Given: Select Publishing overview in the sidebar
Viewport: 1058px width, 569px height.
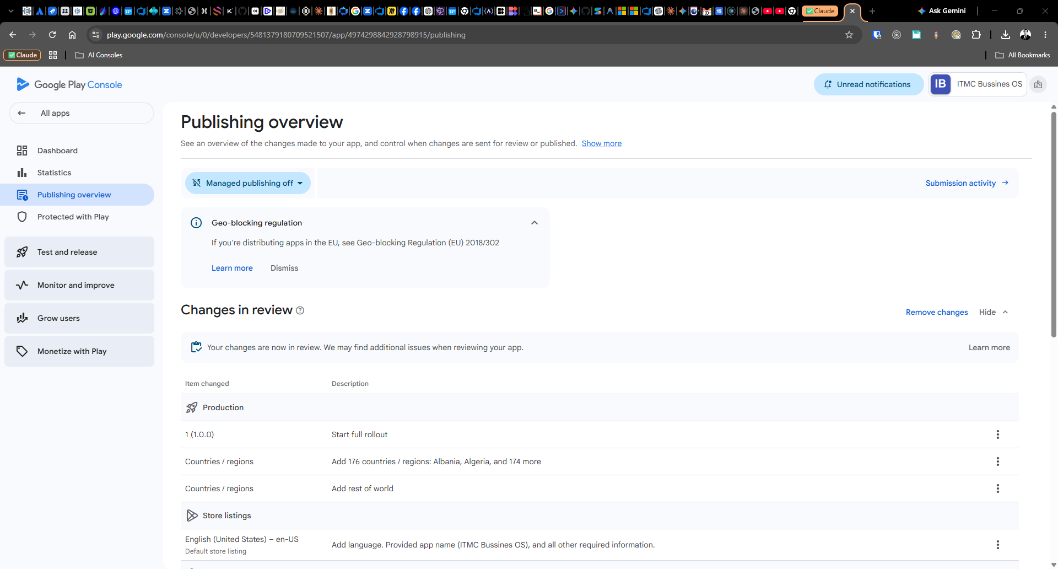Looking at the screenshot, I should tap(77, 195).
